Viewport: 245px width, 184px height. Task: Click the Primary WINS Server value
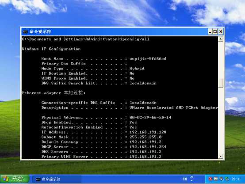click(x=145, y=157)
